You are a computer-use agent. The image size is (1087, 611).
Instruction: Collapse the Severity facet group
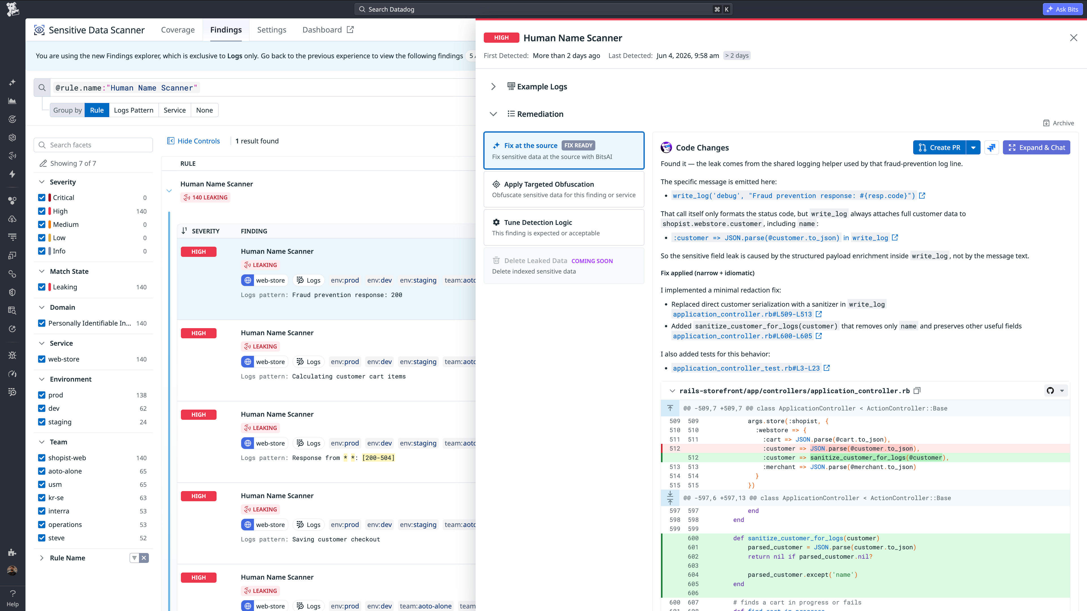[x=42, y=182]
